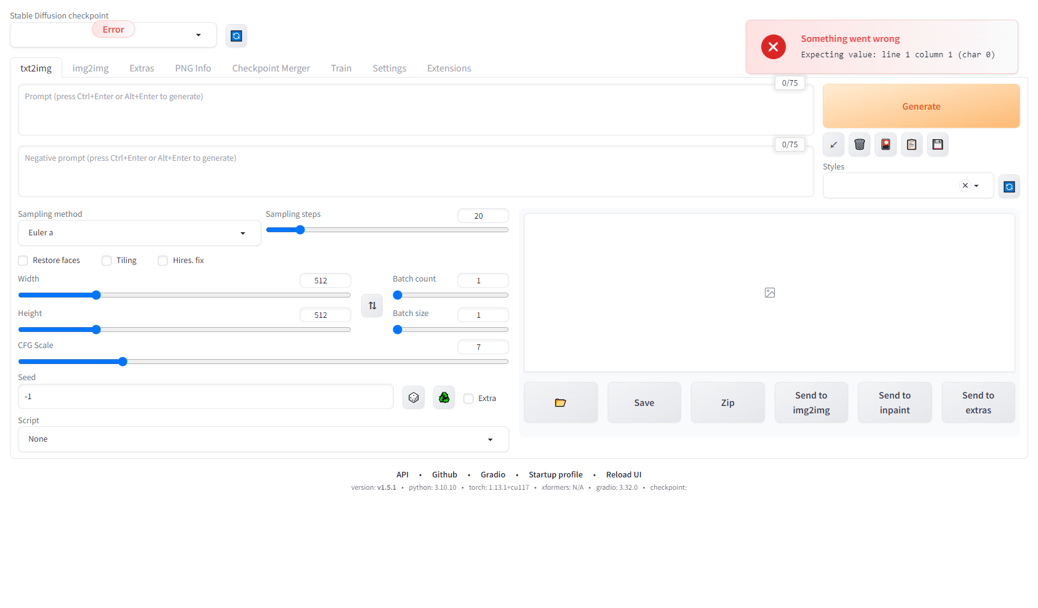Image resolution: width=1038 pixels, height=608 pixels.
Task: Reuse last seed with the recycle icon
Action: [444, 398]
